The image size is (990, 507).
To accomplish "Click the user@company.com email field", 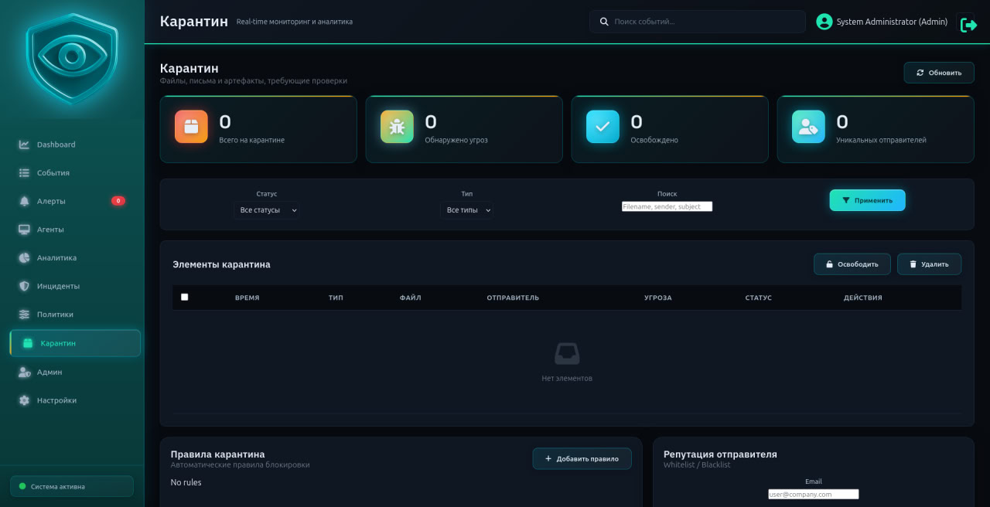I will [814, 495].
